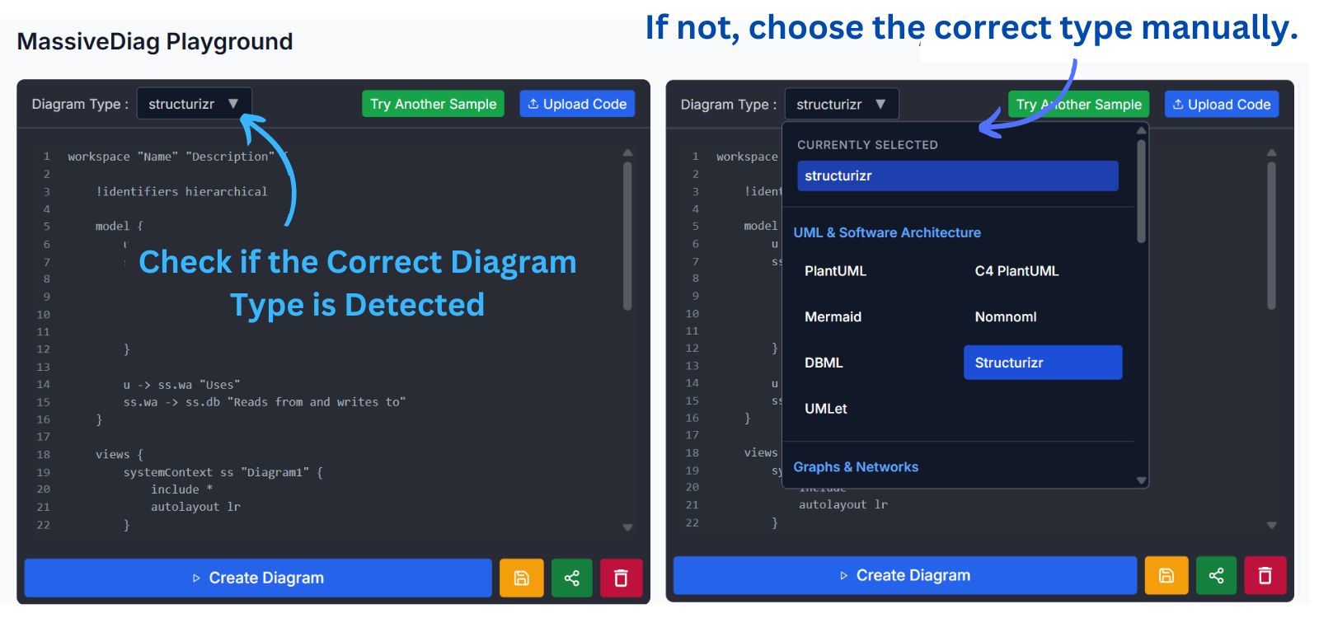This screenshot has height=618, width=1319.
Task: Click 'model {' line in left editor
Action: (x=119, y=226)
